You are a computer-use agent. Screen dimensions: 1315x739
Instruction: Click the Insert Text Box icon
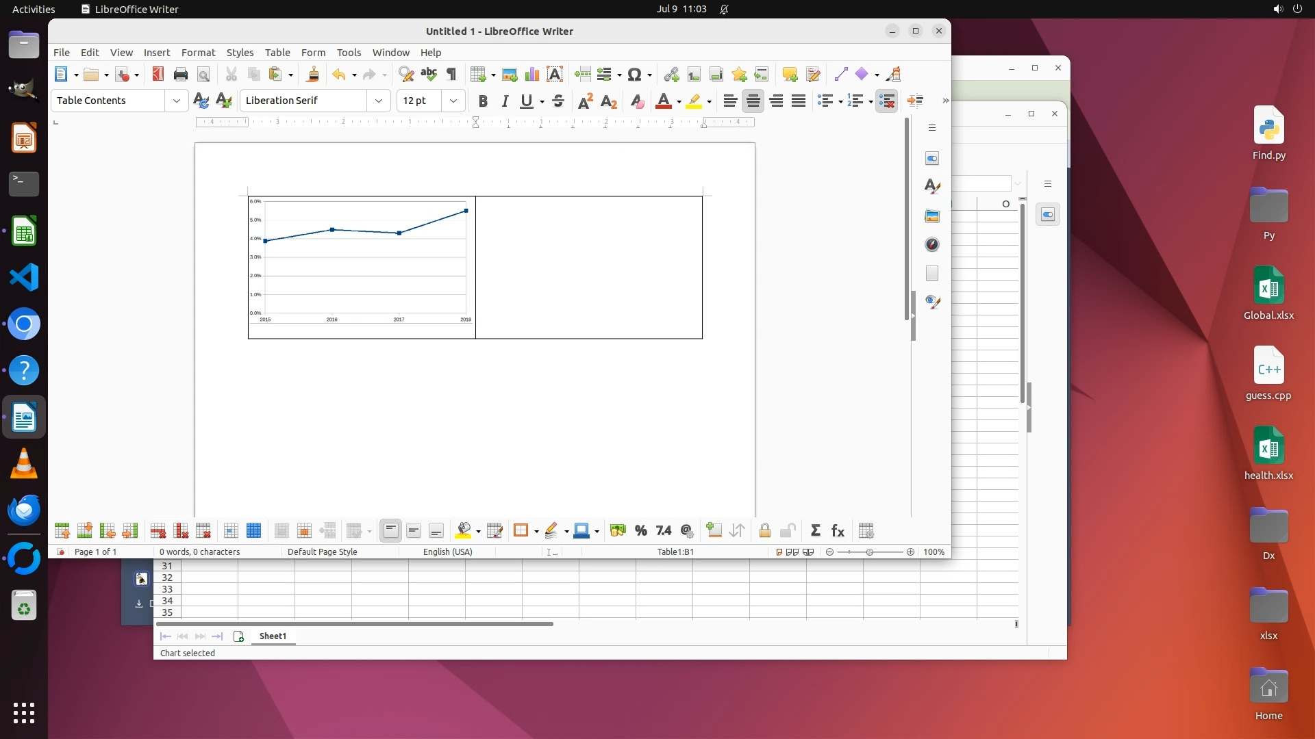(555, 75)
